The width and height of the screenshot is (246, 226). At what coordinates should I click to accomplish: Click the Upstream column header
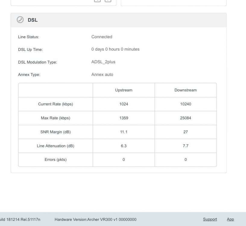[124, 90]
